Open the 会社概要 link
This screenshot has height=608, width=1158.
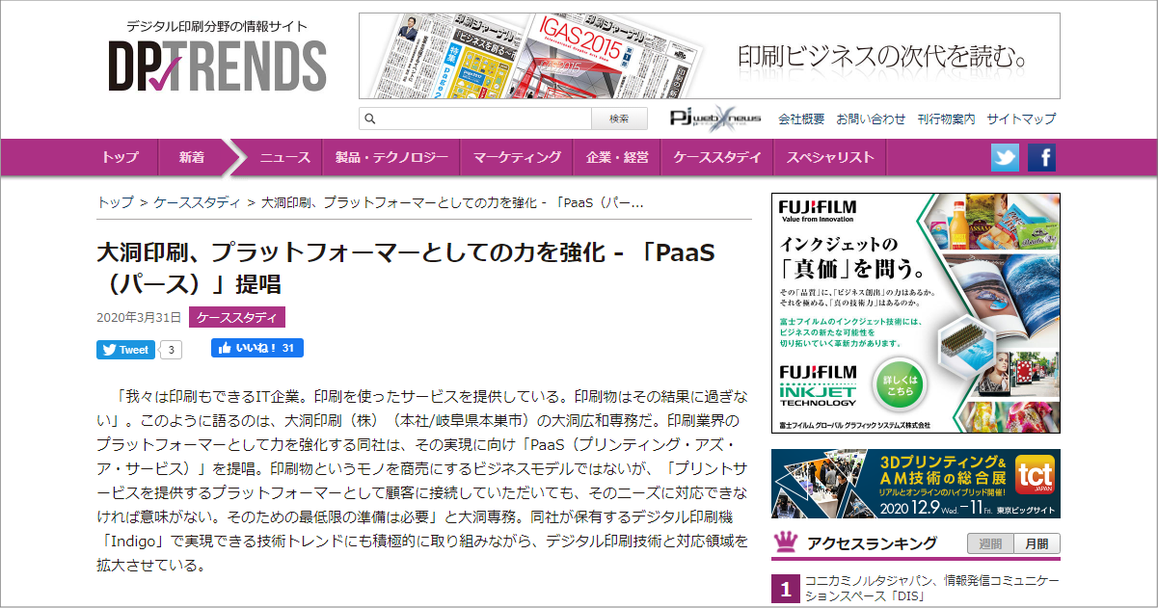pos(801,119)
